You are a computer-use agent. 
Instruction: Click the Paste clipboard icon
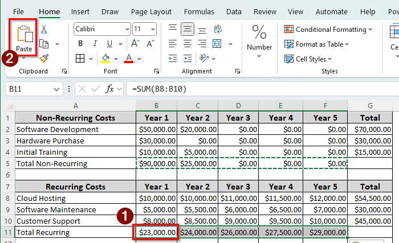[25, 34]
